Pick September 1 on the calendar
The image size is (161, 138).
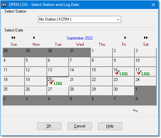tap(102, 52)
